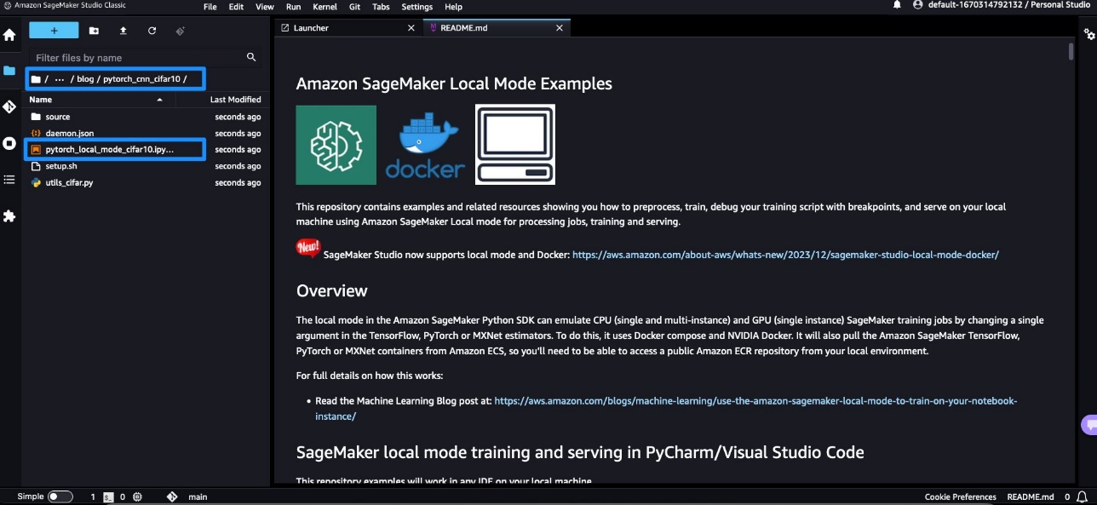Screen dimensions: 1097x505
Task: Click the kernel chip icon in status bar
Action: pyautogui.click(x=137, y=496)
